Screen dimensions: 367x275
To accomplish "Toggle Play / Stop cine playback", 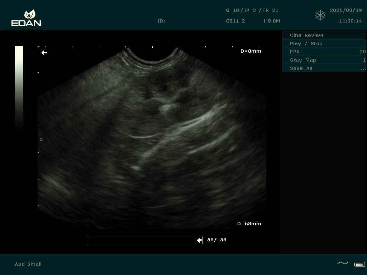I will point(306,43).
